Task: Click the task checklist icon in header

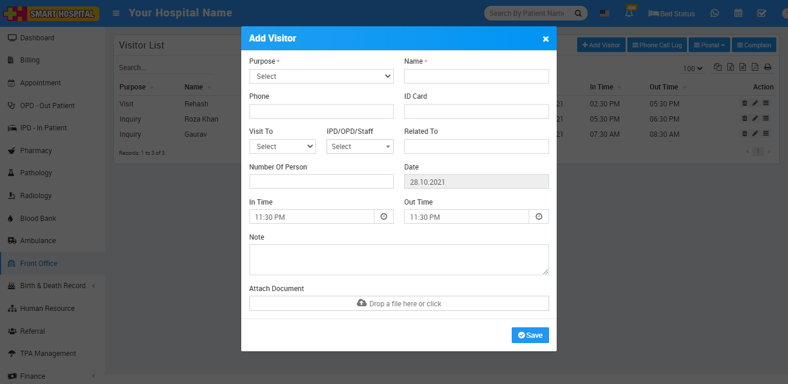Action: point(762,13)
